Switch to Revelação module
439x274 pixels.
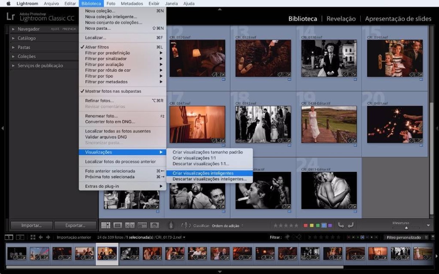coord(341,19)
